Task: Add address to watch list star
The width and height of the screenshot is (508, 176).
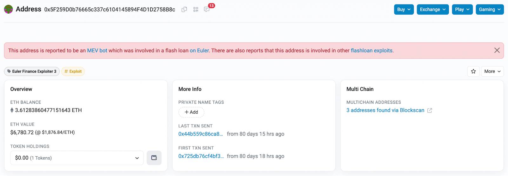Action: point(473,71)
